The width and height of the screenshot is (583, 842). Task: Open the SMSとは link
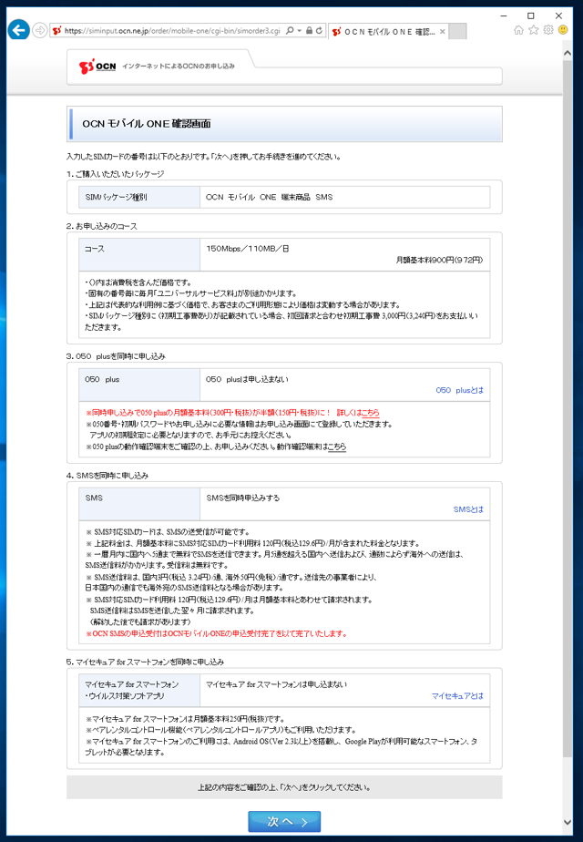(468, 509)
